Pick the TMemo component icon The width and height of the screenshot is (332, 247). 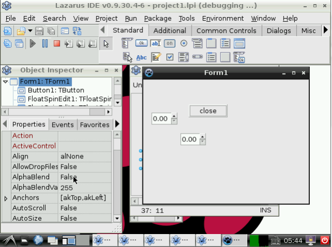pos(156,57)
